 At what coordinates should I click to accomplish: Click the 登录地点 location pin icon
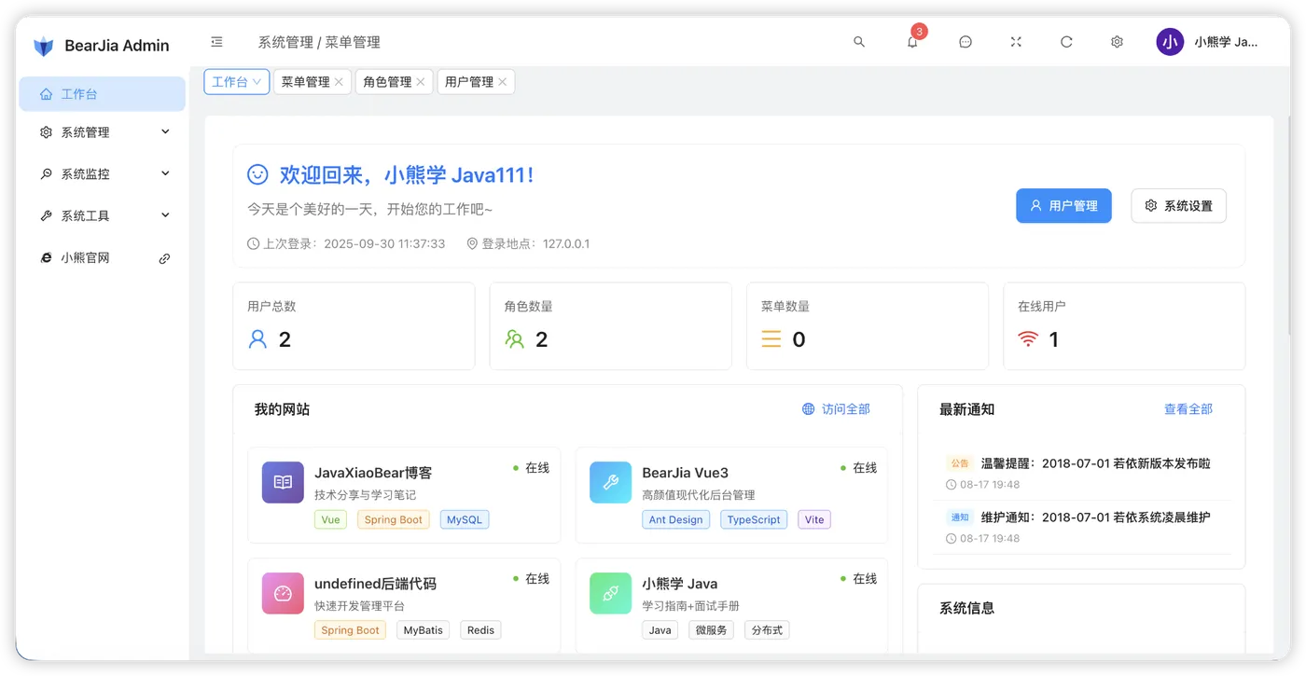(473, 244)
